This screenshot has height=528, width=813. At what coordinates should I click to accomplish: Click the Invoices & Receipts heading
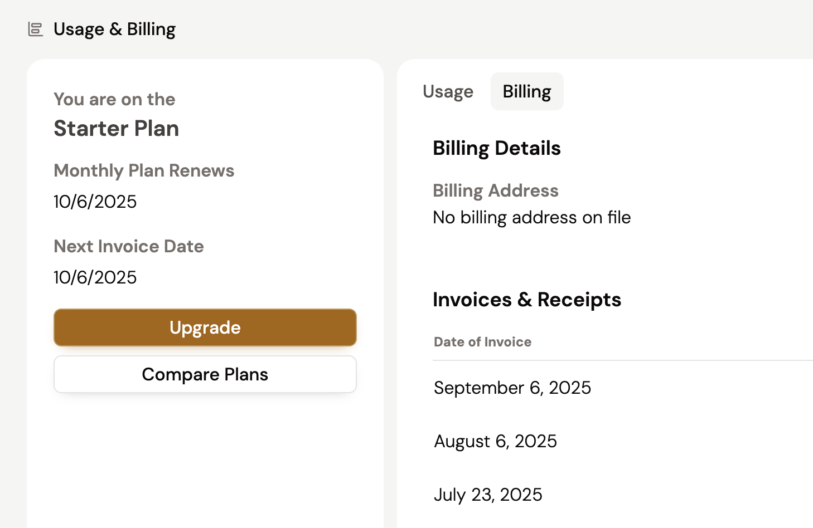click(526, 300)
